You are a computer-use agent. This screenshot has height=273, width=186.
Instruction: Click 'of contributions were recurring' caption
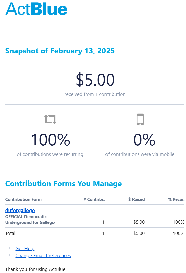point(50,154)
